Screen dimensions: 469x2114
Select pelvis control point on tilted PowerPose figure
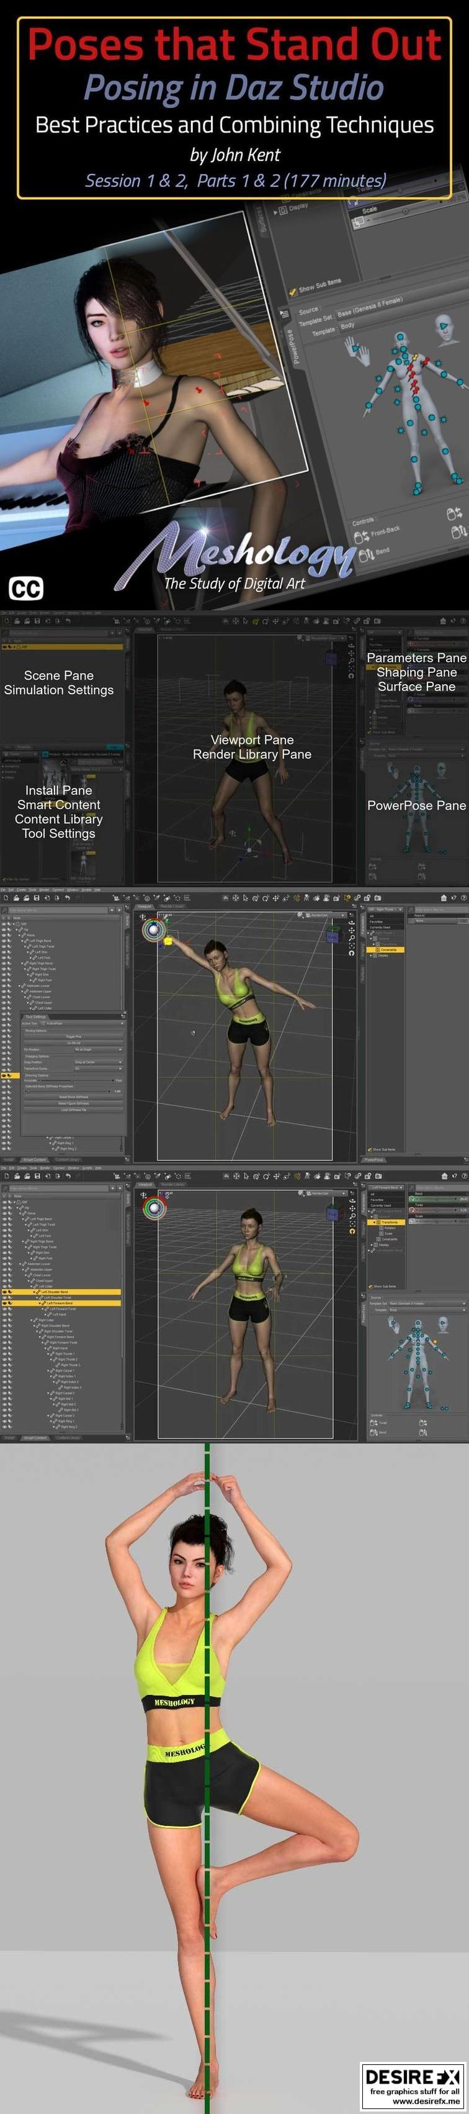pos(418,407)
